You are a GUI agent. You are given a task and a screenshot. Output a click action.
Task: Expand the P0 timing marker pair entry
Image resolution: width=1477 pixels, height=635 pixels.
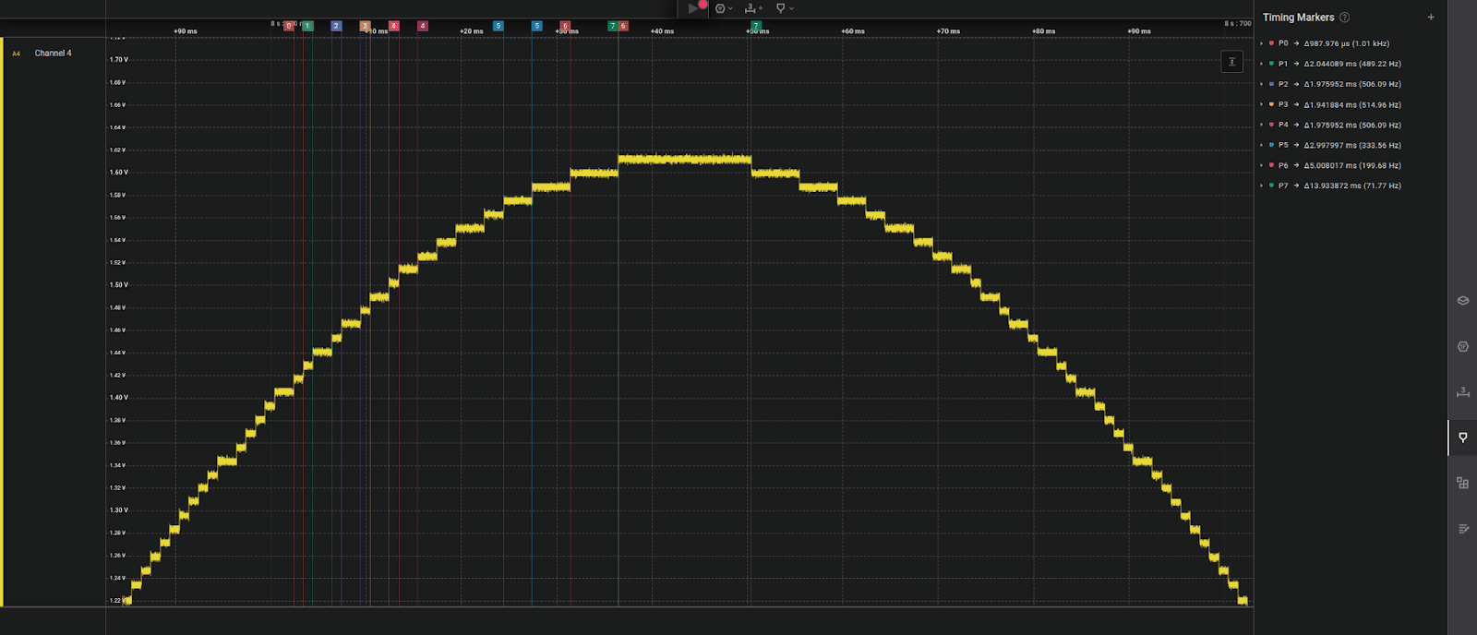pyautogui.click(x=1262, y=43)
